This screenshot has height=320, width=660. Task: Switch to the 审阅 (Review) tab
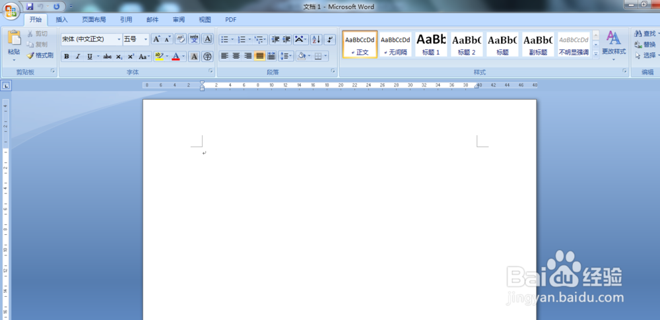pyautogui.click(x=178, y=20)
